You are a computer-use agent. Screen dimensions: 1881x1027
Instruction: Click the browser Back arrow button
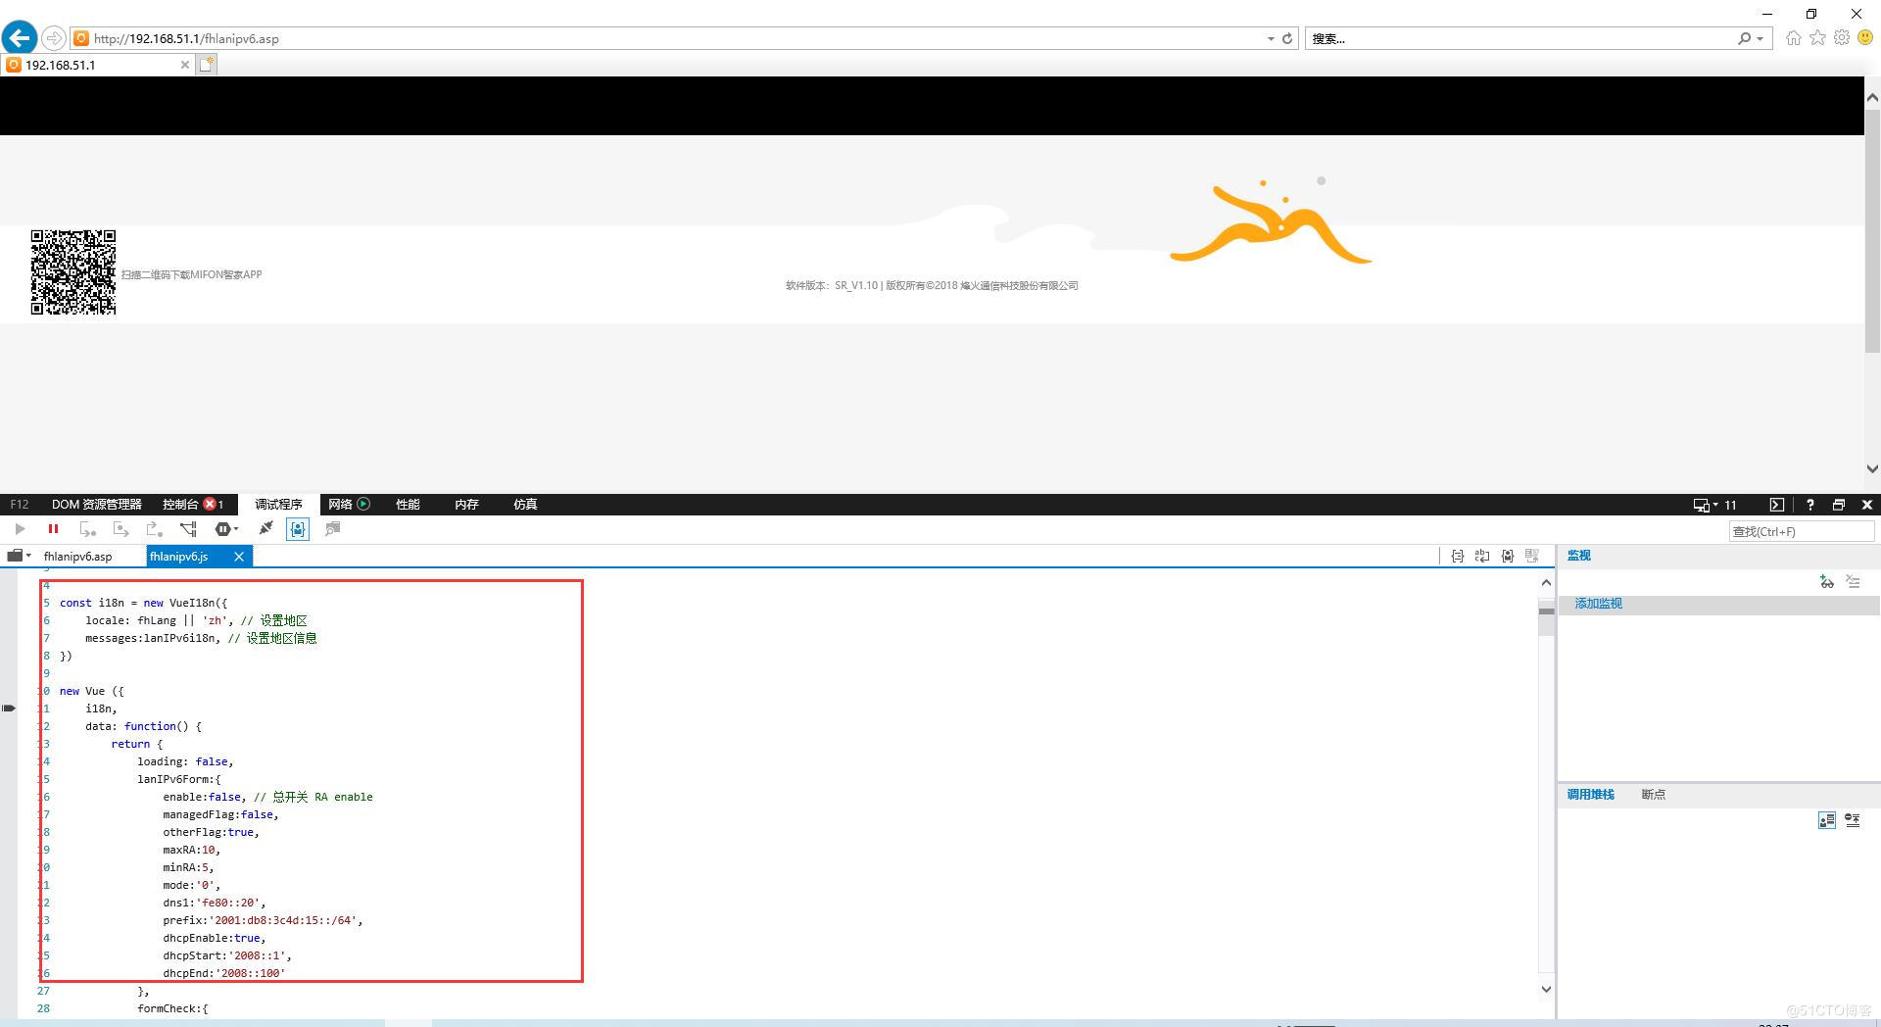tap(20, 38)
